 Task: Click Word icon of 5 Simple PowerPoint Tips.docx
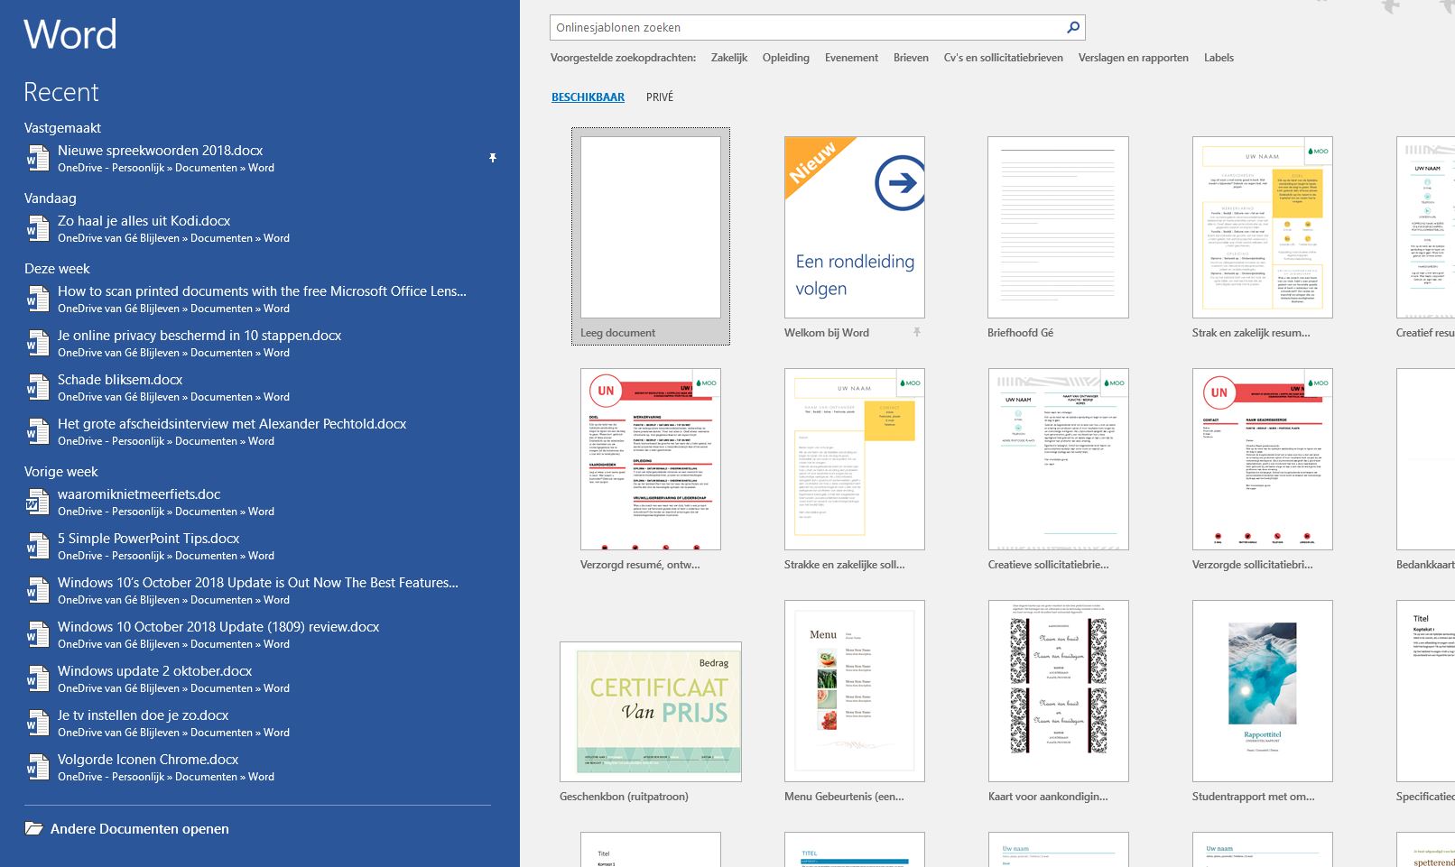click(x=37, y=546)
